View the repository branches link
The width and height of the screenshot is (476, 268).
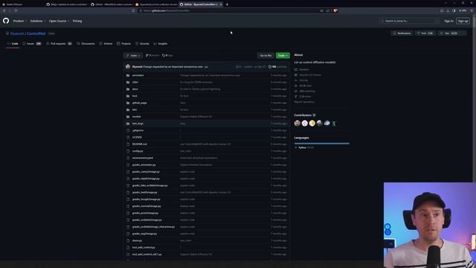pyautogui.click(x=152, y=56)
